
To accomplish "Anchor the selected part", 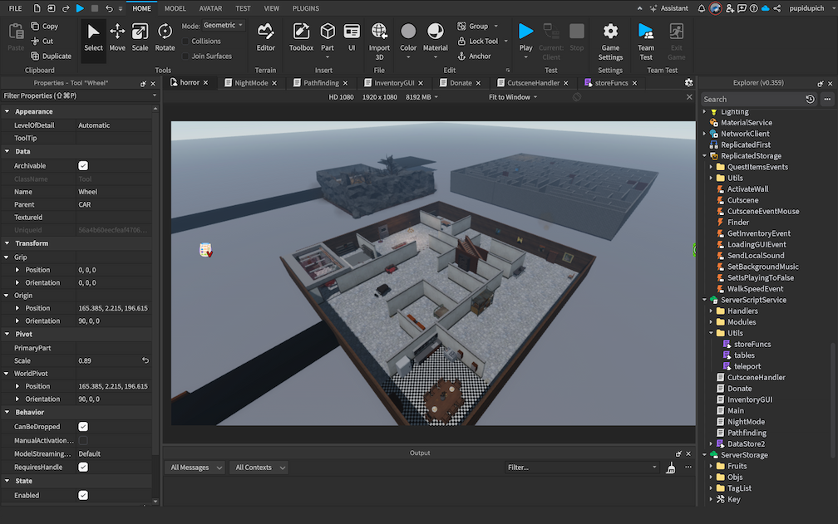I will point(474,56).
